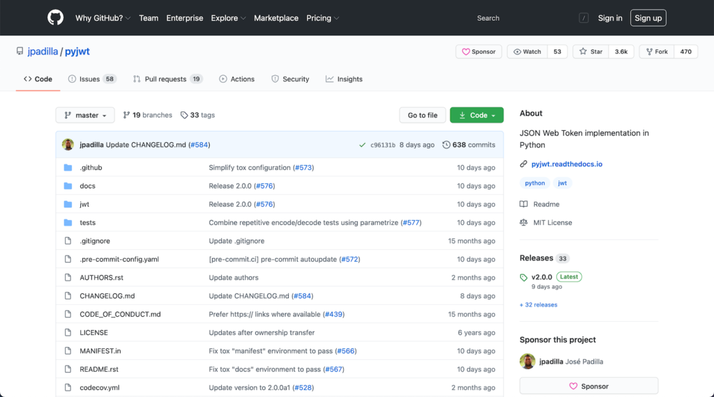Open pull request #577 link
Image resolution: width=714 pixels, height=397 pixels.
pyautogui.click(x=411, y=222)
